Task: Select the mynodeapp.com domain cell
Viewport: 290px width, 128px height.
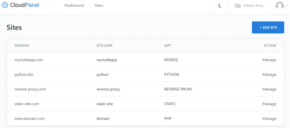Action: pos(29,60)
